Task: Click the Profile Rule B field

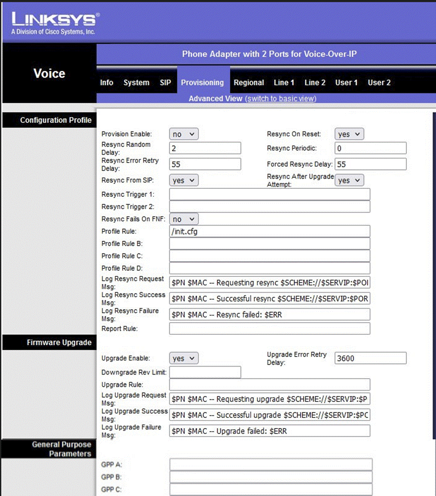Action: coord(270,244)
